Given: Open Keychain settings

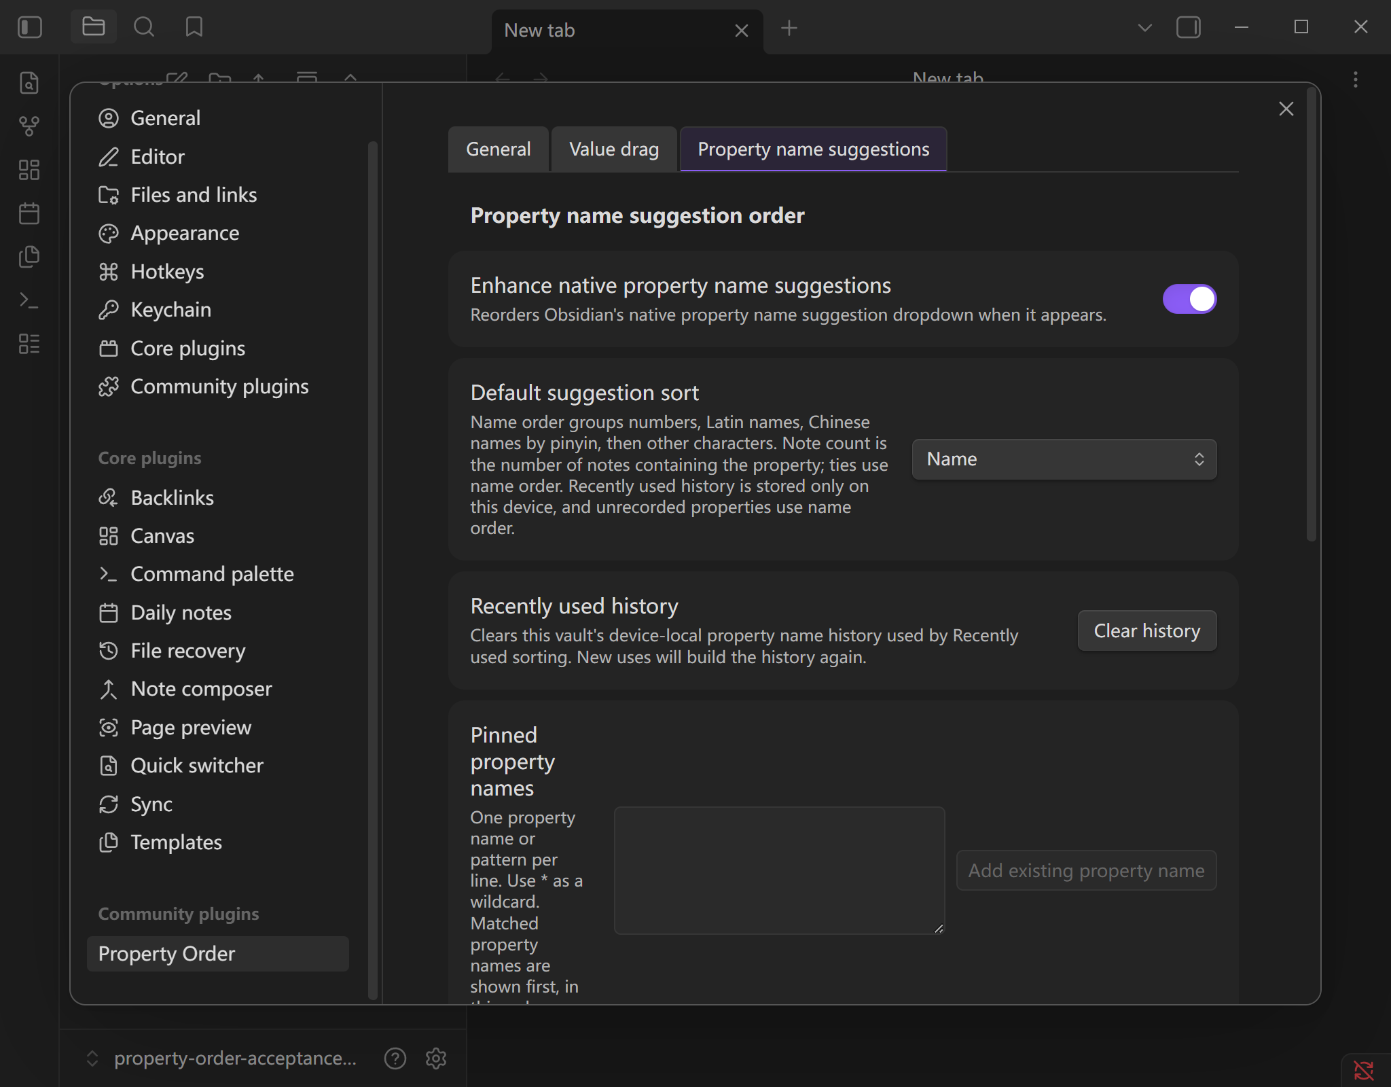Looking at the screenshot, I should click(x=218, y=310).
